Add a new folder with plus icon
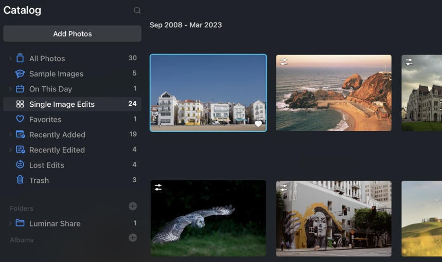This screenshot has height=262, width=442. [x=133, y=207]
